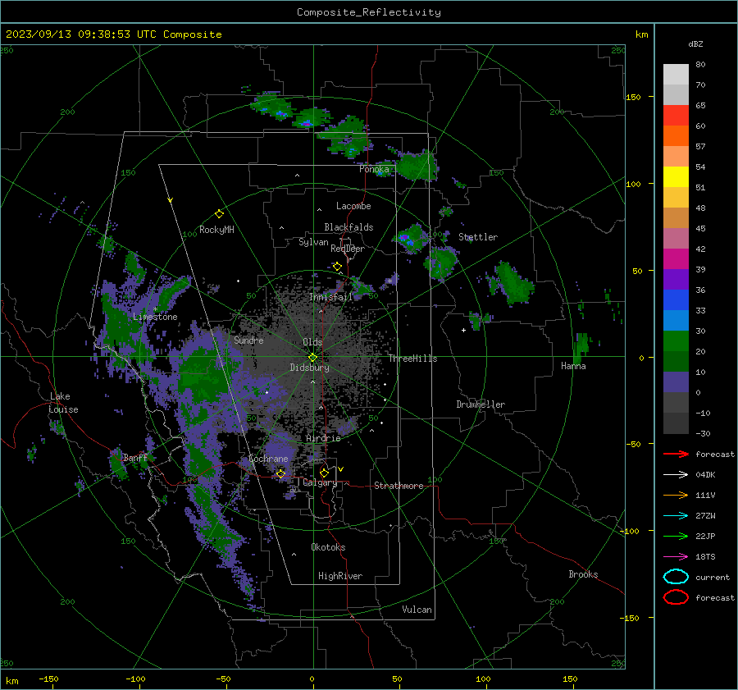Screen dimensions: 738x690
Task: Click the Hanna label
Action: click(x=573, y=366)
